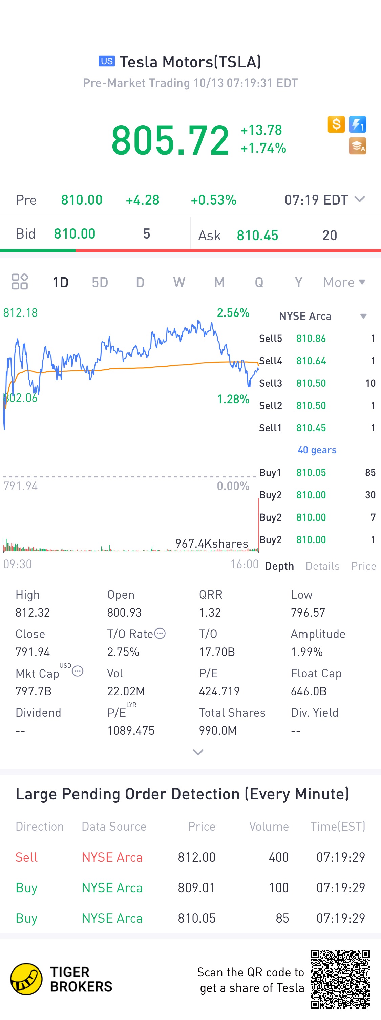Tap the QR code image
The image size is (381, 1020).
340,979
